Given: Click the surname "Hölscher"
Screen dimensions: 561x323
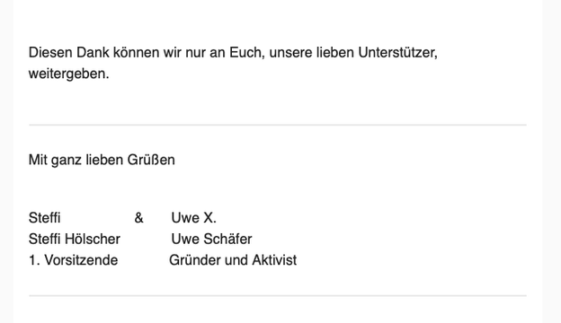Looking at the screenshot, I should click(x=93, y=240).
